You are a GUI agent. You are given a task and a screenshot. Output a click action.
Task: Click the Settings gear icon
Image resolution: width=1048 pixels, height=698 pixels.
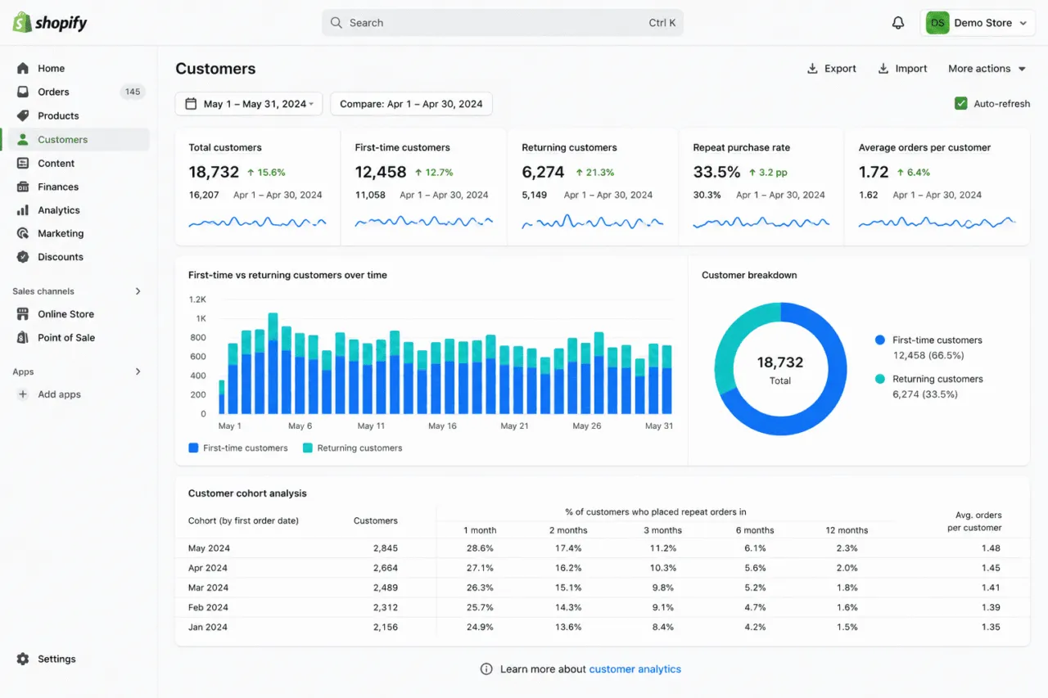point(23,660)
